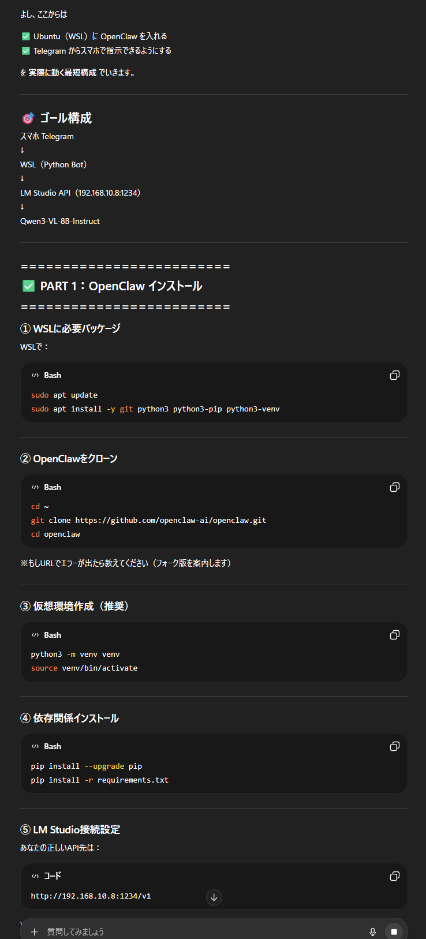Click the コード label of the last block
This screenshot has width=426, height=939.
click(x=53, y=876)
